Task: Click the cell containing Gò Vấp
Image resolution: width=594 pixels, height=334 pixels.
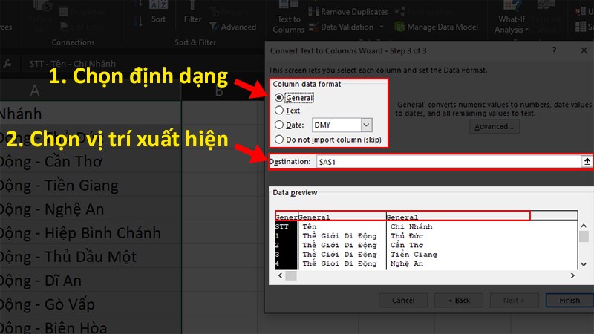Action: click(x=91, y=304)
